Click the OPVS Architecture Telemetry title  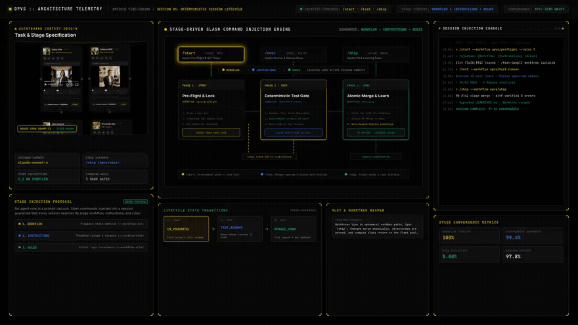[x=58, y=9]
